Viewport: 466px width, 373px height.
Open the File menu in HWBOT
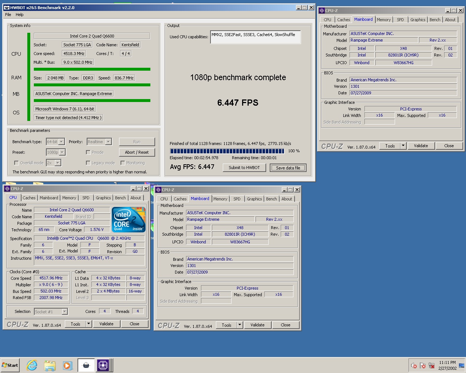click(8, 15)
